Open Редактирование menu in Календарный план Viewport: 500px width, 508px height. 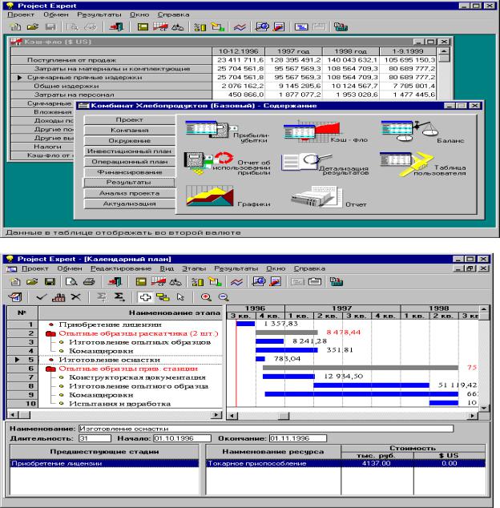tap(121, 268)
